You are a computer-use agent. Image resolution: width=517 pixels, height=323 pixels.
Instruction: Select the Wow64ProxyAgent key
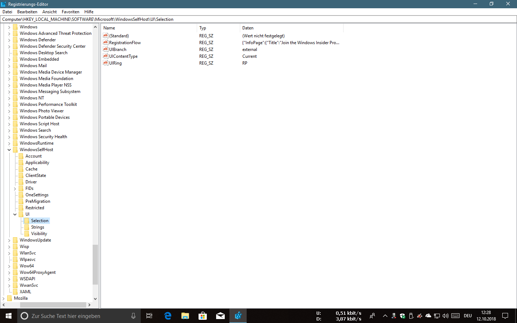38,272
